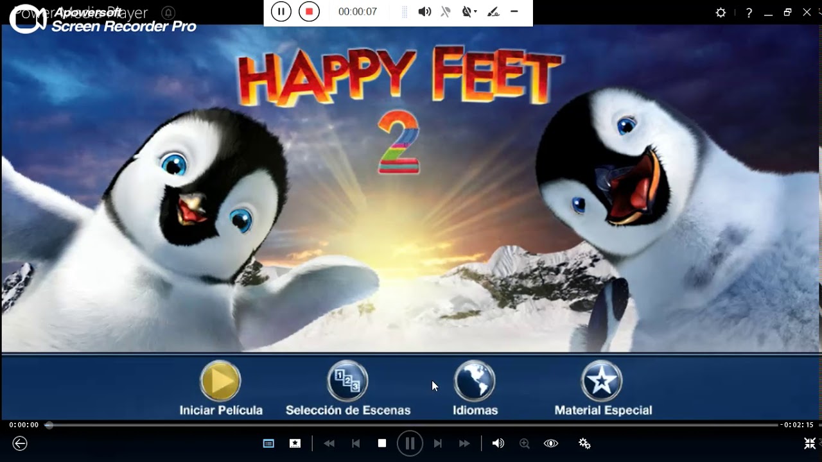Open the Idiomas globe menu
Image resolution: width=822 pixels, height=462 pixels.
(x=475, y=381)
